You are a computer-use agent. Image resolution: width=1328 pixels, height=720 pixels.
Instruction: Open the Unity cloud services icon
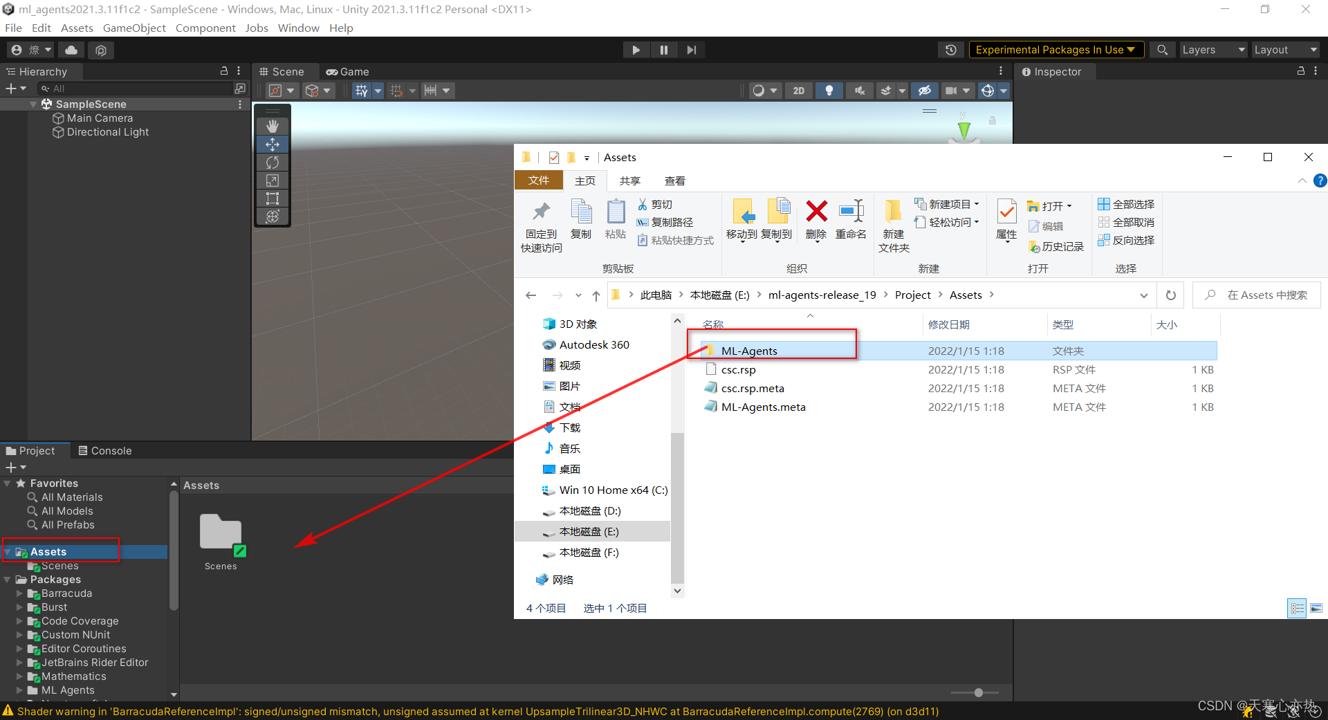pyautogui.click(x=71, y=50)
